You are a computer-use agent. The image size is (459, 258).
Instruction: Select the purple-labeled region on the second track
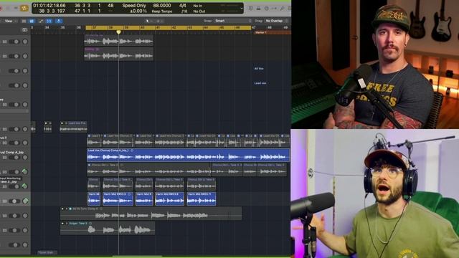coord(118,54)
